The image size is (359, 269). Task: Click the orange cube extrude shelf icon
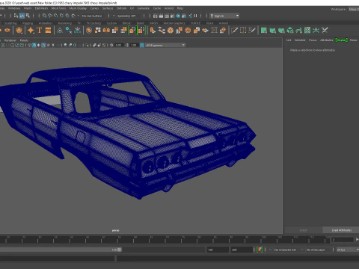(171, 31)
